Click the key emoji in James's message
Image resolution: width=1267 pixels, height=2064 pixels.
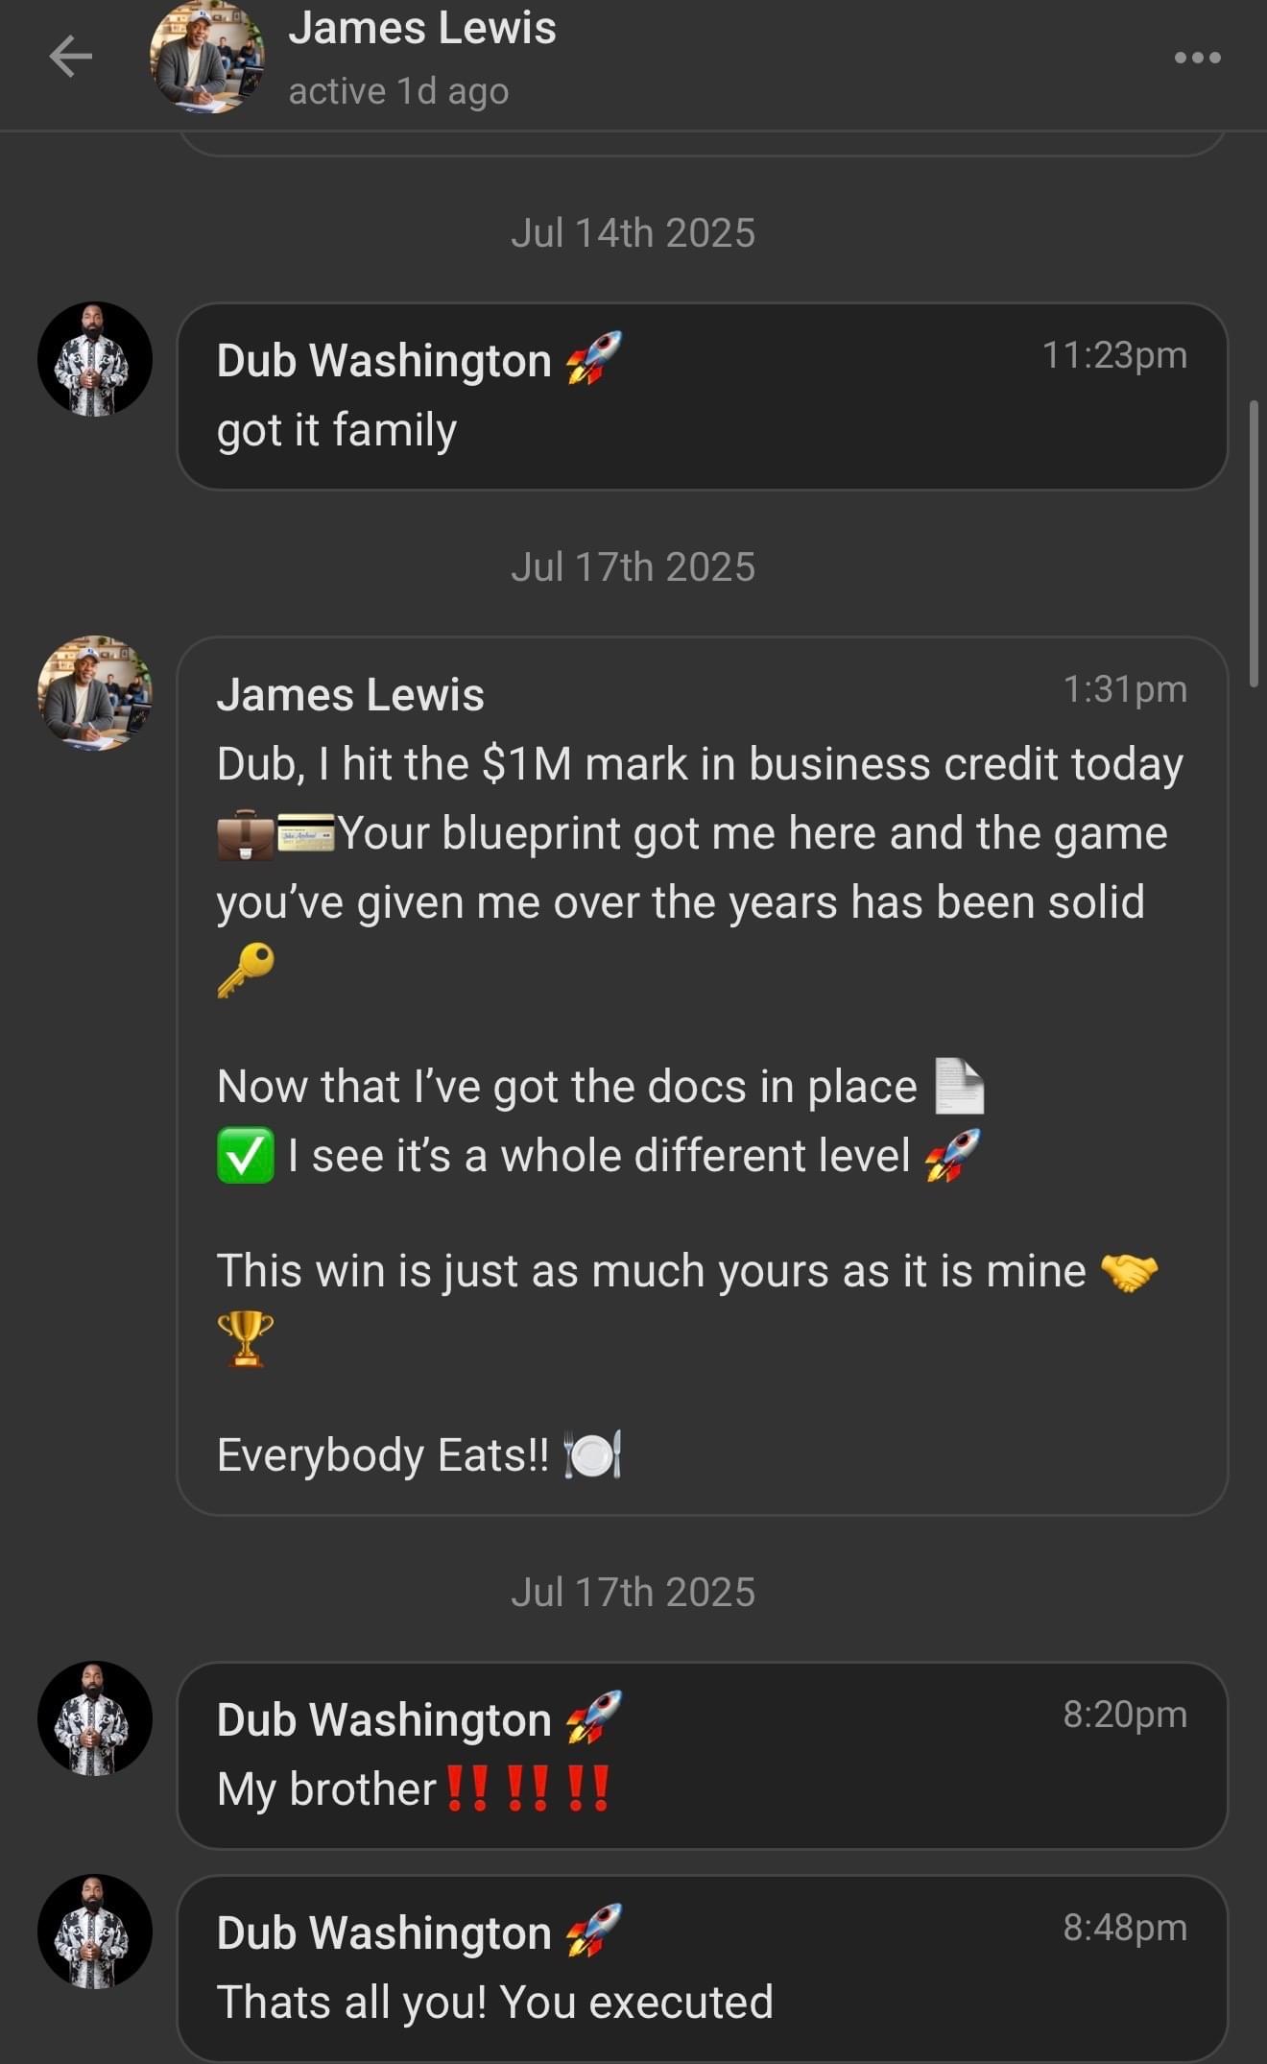tap(245, 970)
